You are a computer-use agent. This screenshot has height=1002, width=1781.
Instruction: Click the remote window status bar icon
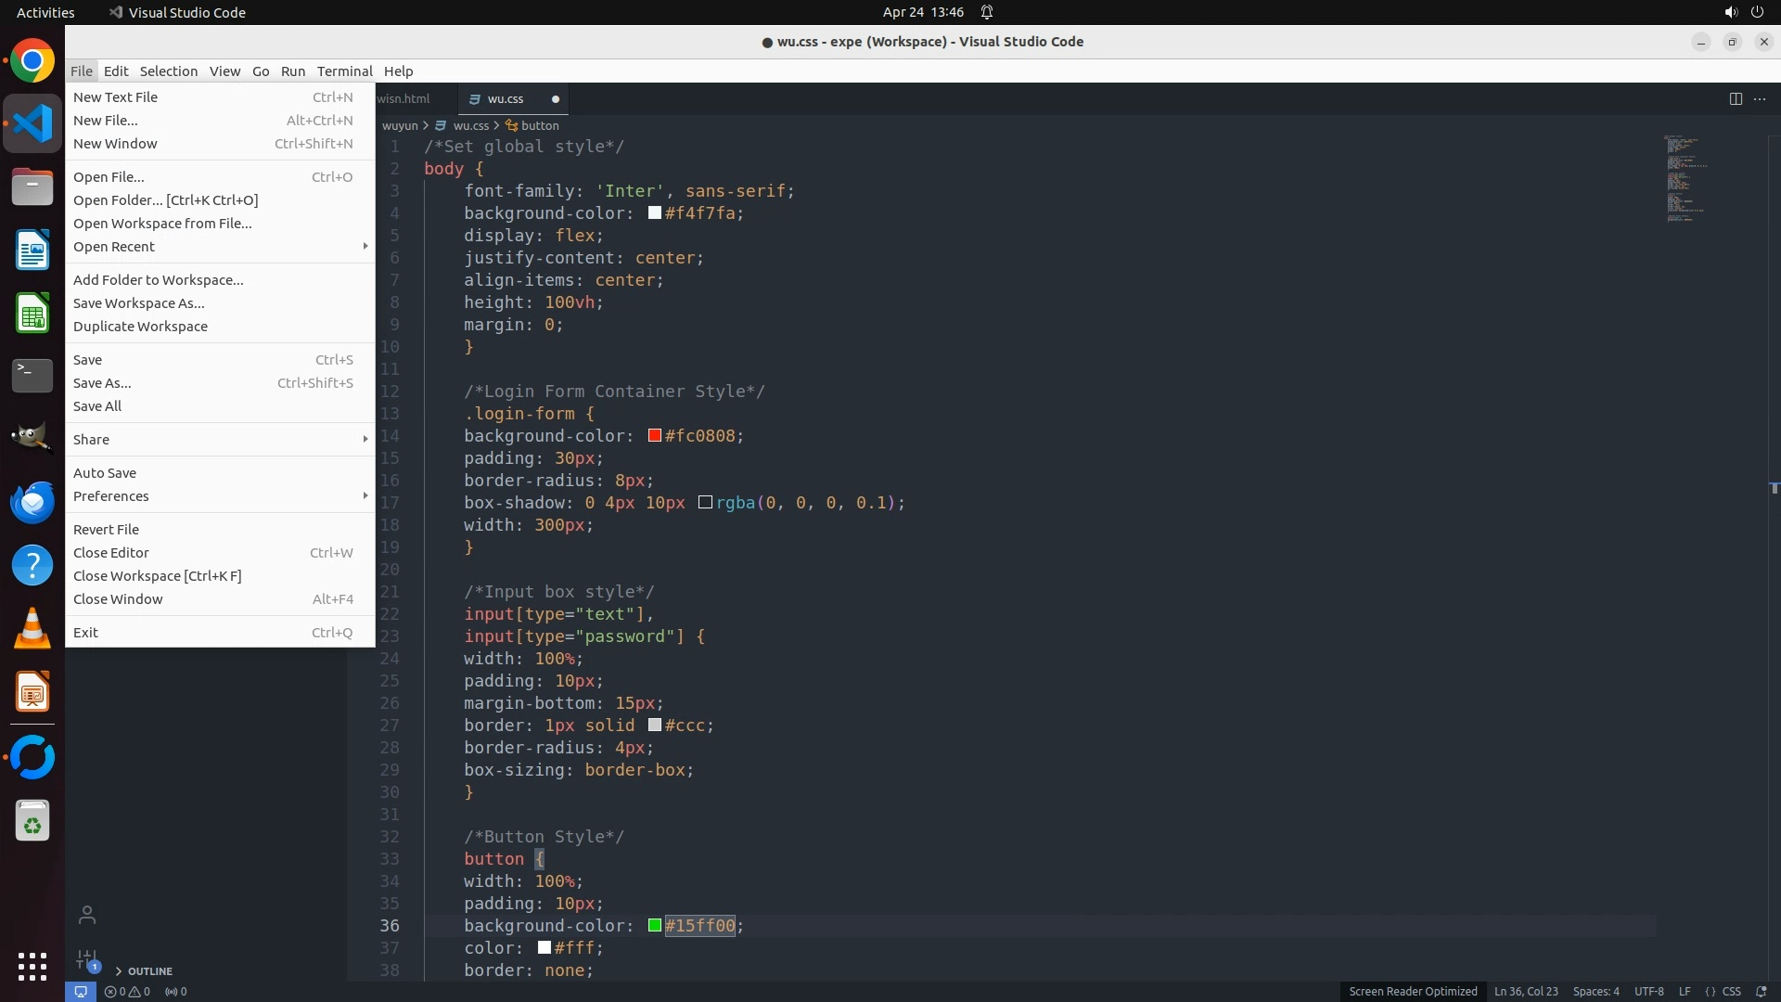tap(81, 991)
